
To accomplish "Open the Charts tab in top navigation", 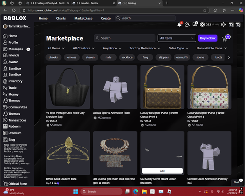I will (61, 18).
